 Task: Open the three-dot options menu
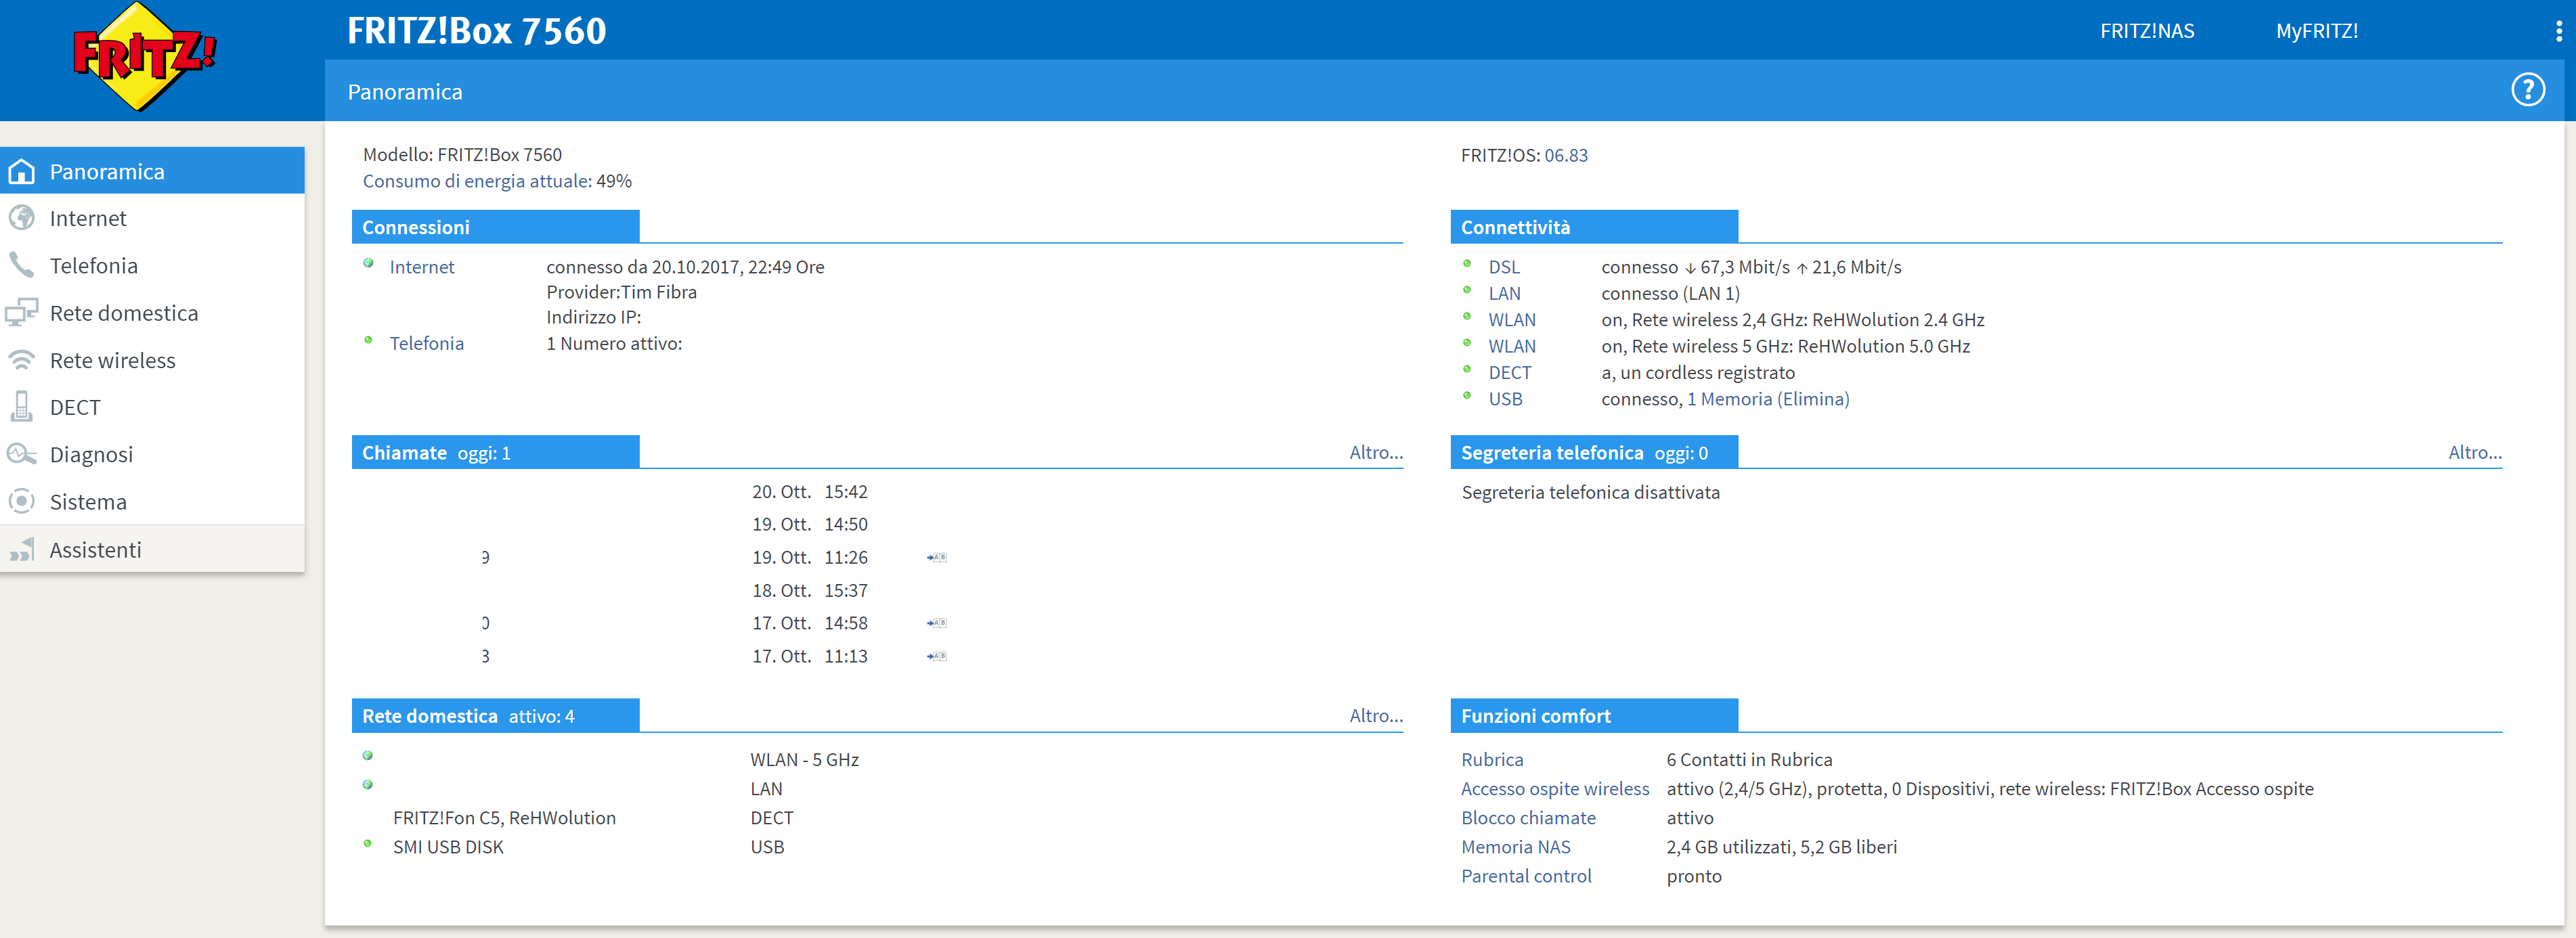pyautogui.click(x=2558, y=31)
